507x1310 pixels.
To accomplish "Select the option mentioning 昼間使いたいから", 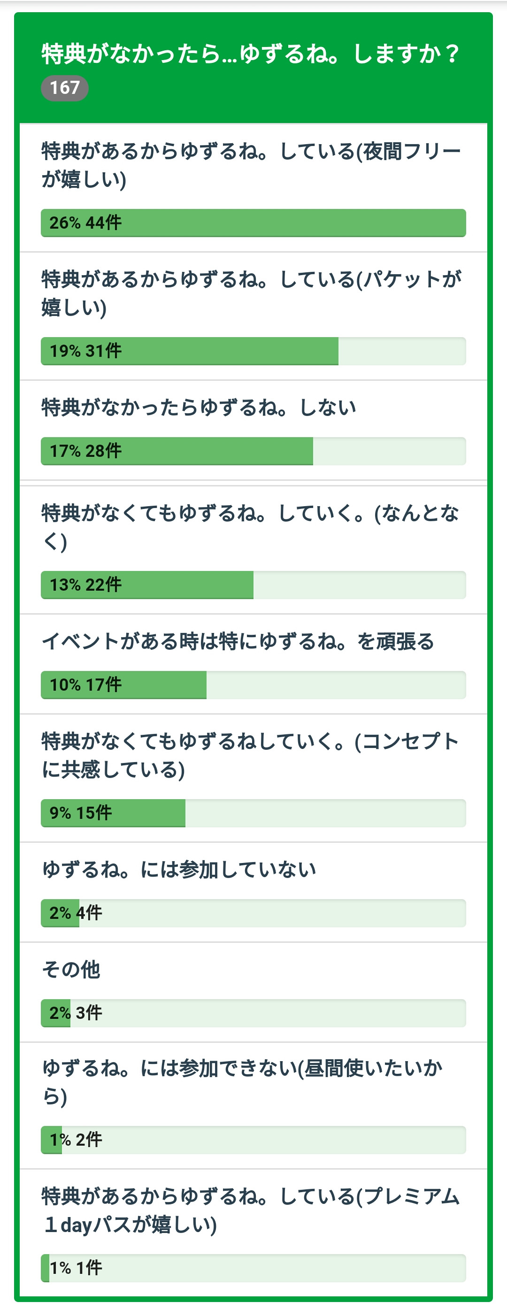I will click(x=242, y=1082).
